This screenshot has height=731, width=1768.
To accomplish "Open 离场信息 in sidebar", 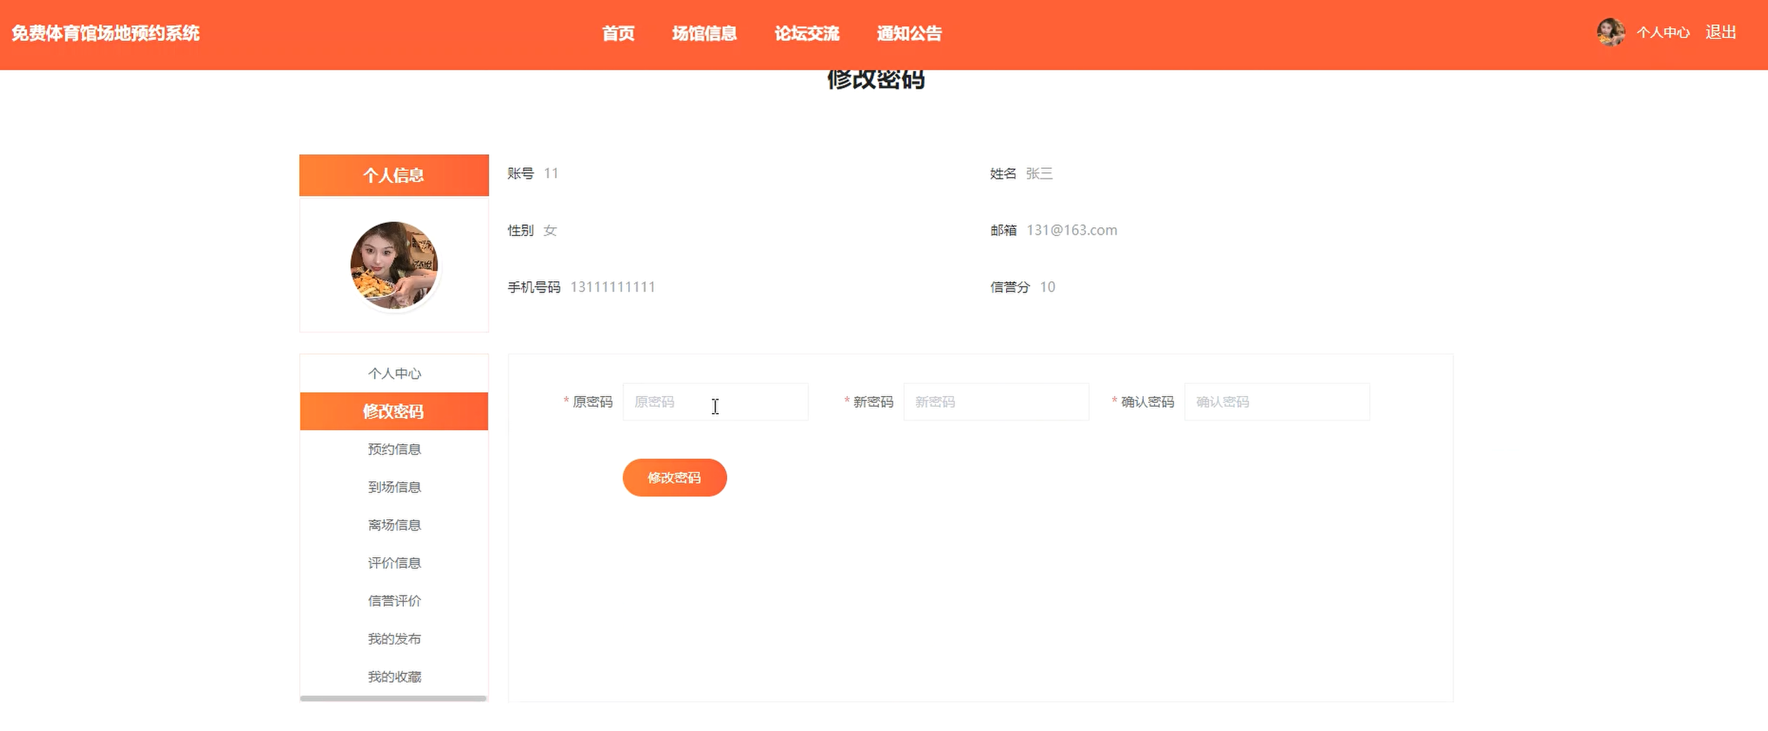I will click(x=394, y=525).
